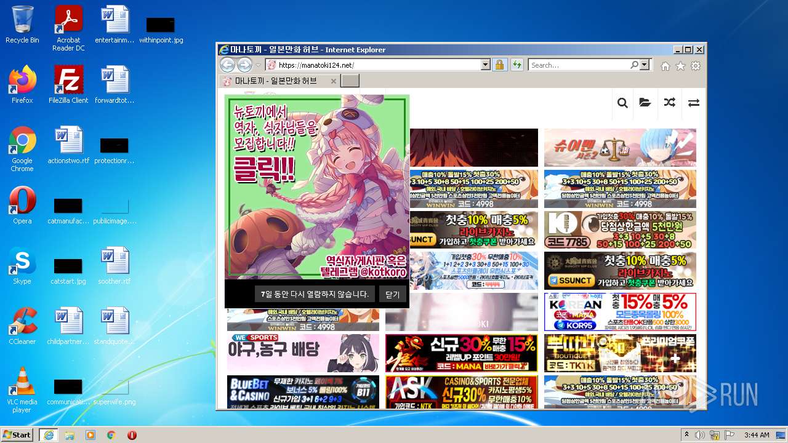The image size is (788, 443).
Task: Open the Windows Start menu
Action: click(17, 434)
